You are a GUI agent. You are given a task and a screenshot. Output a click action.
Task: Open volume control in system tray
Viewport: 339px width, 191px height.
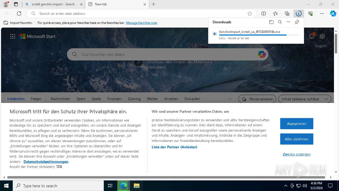[x=305, y=186]
